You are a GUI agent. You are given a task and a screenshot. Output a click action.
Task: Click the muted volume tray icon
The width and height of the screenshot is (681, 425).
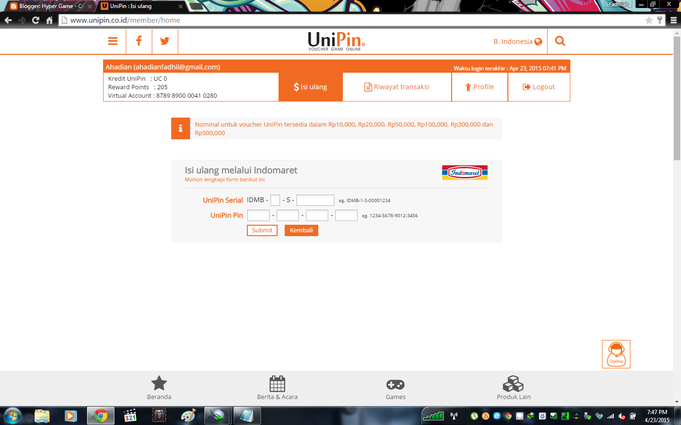(622, 416)
